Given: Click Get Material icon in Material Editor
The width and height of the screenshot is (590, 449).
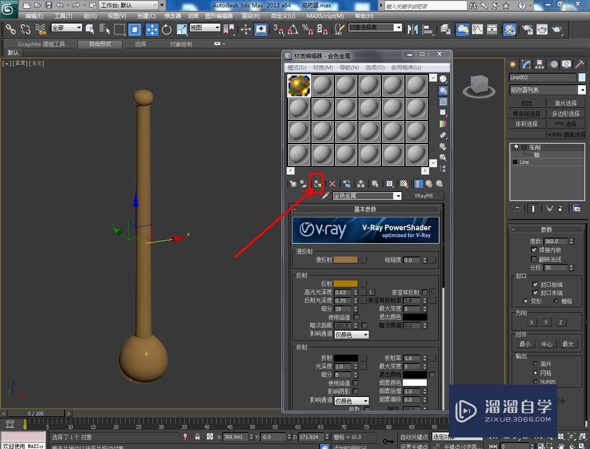Looking at the screenshot, I should click(293, 184).
